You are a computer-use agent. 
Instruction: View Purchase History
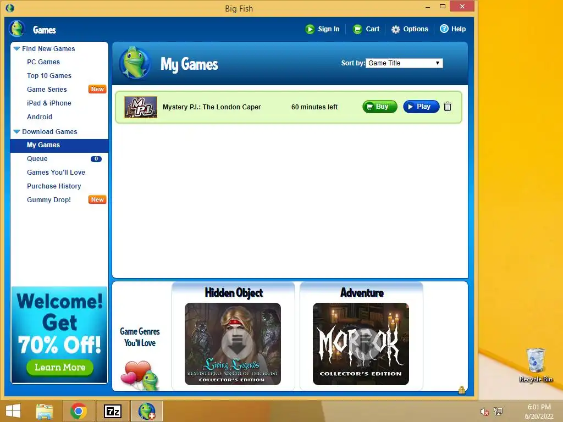[54, 186]
